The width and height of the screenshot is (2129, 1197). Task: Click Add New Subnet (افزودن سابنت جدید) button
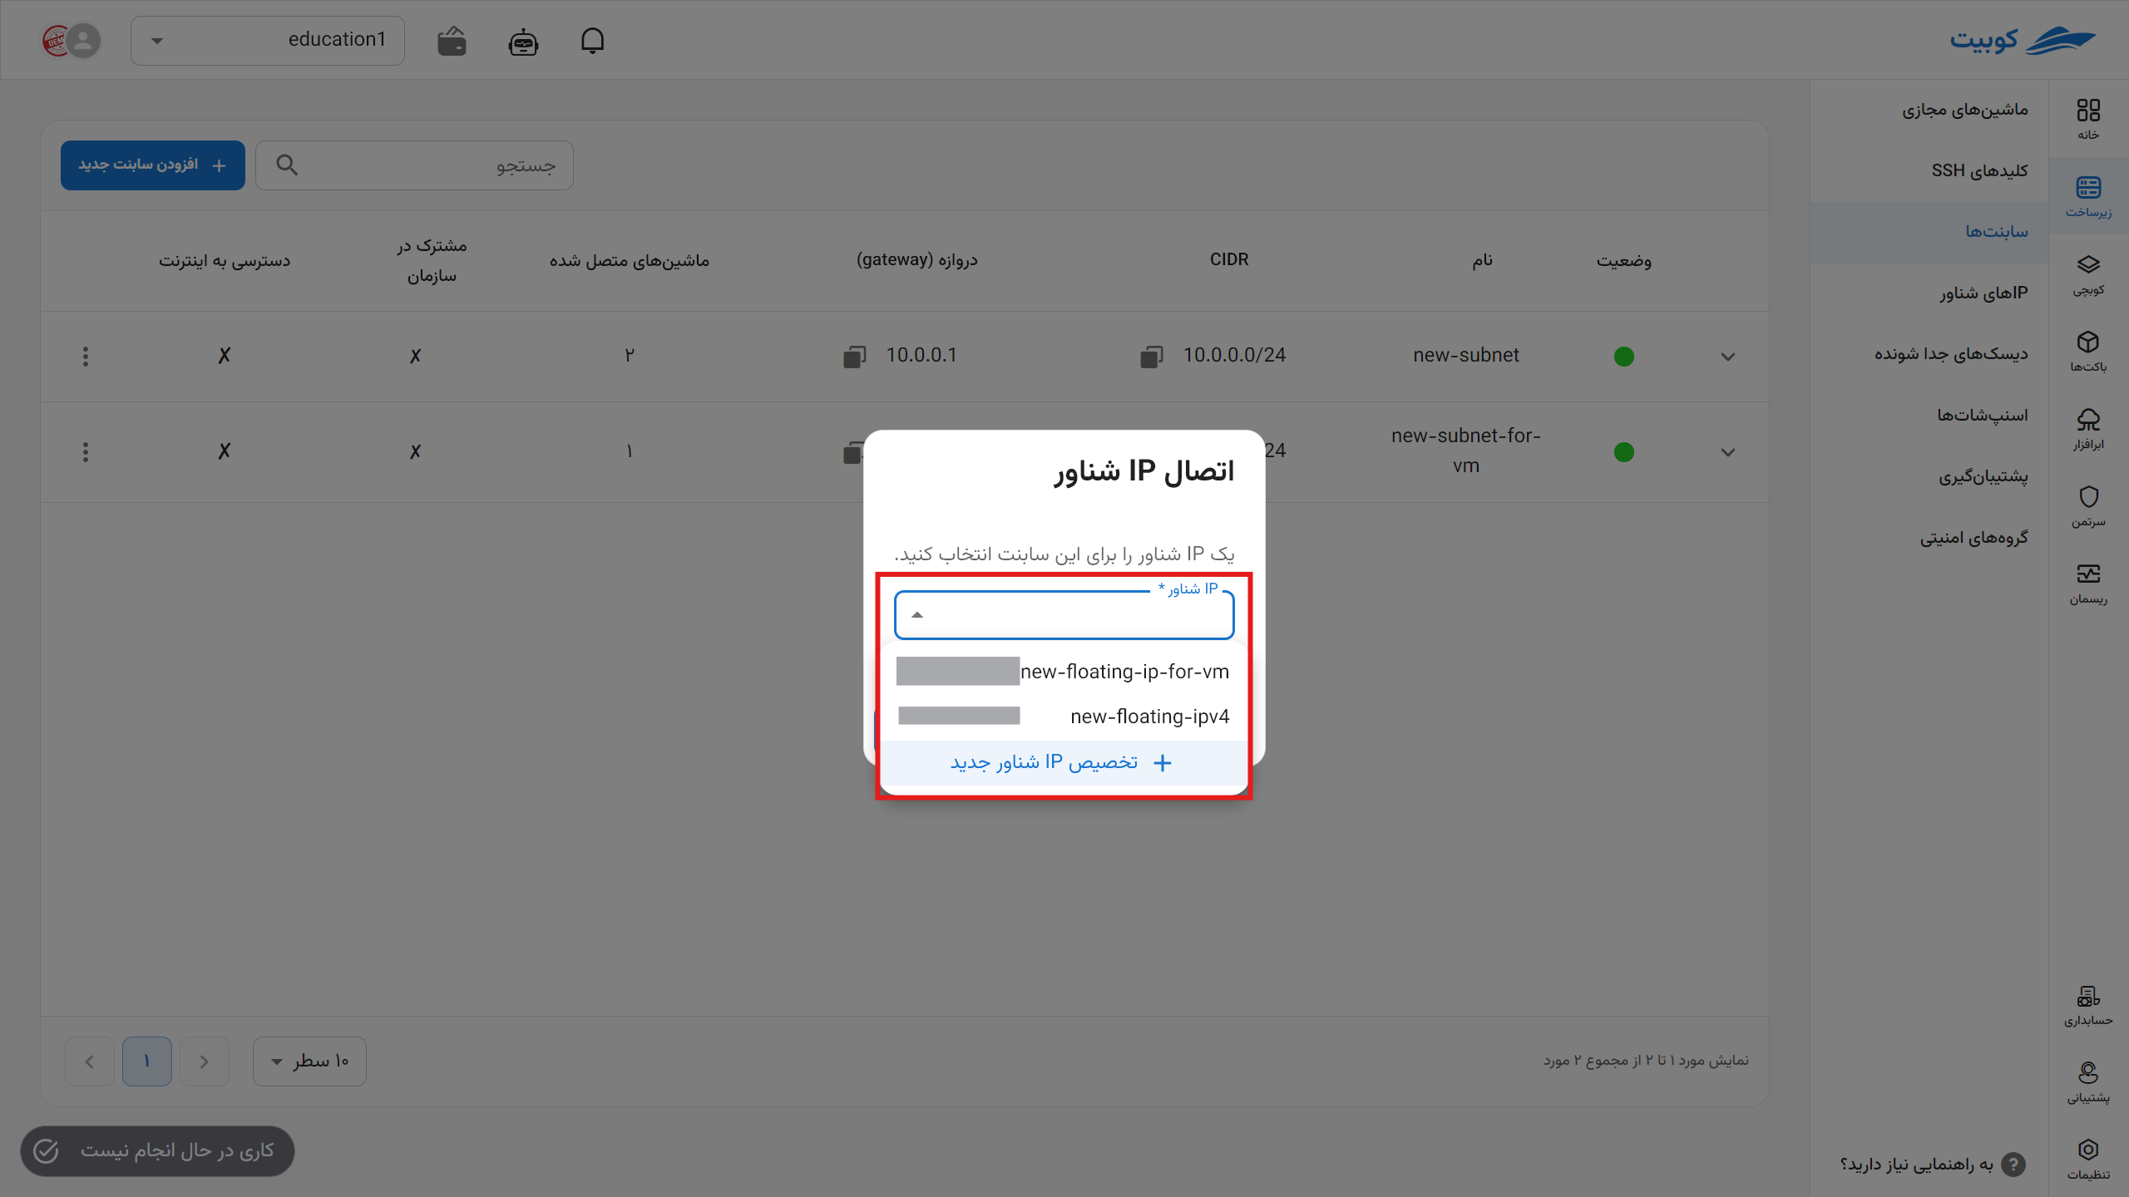153,165
